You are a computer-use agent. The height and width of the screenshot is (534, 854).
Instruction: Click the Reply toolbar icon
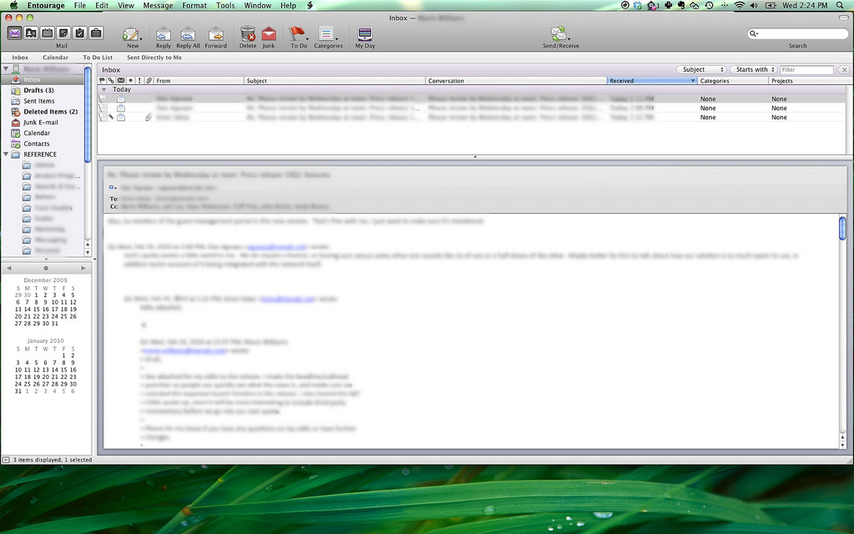[x=163, y=34]
